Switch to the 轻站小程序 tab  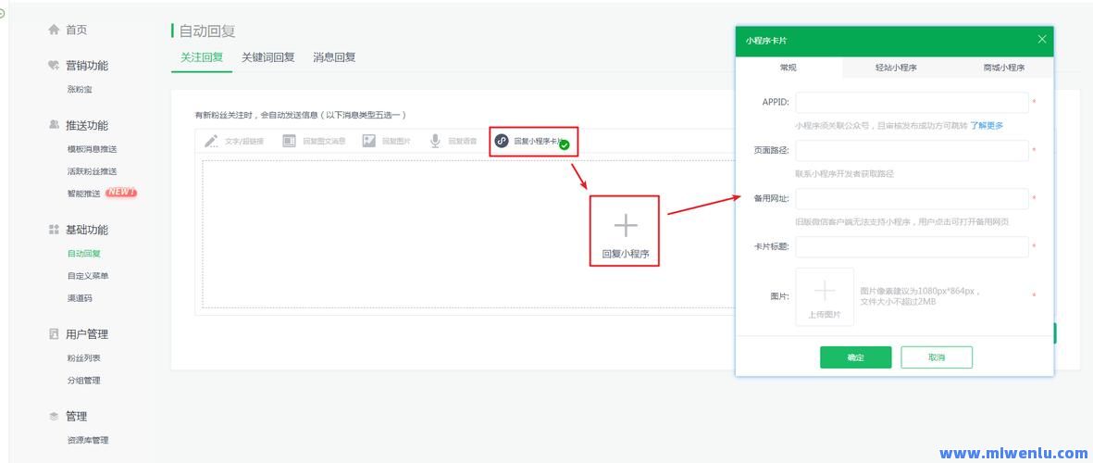point(896,68)
